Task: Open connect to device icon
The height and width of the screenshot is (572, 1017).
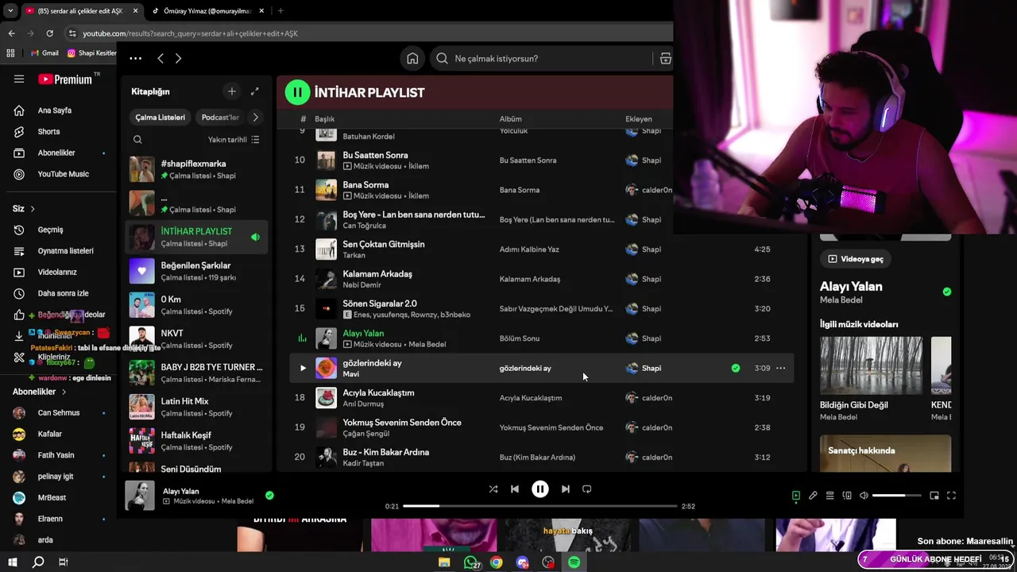Action: pos(847,496)
